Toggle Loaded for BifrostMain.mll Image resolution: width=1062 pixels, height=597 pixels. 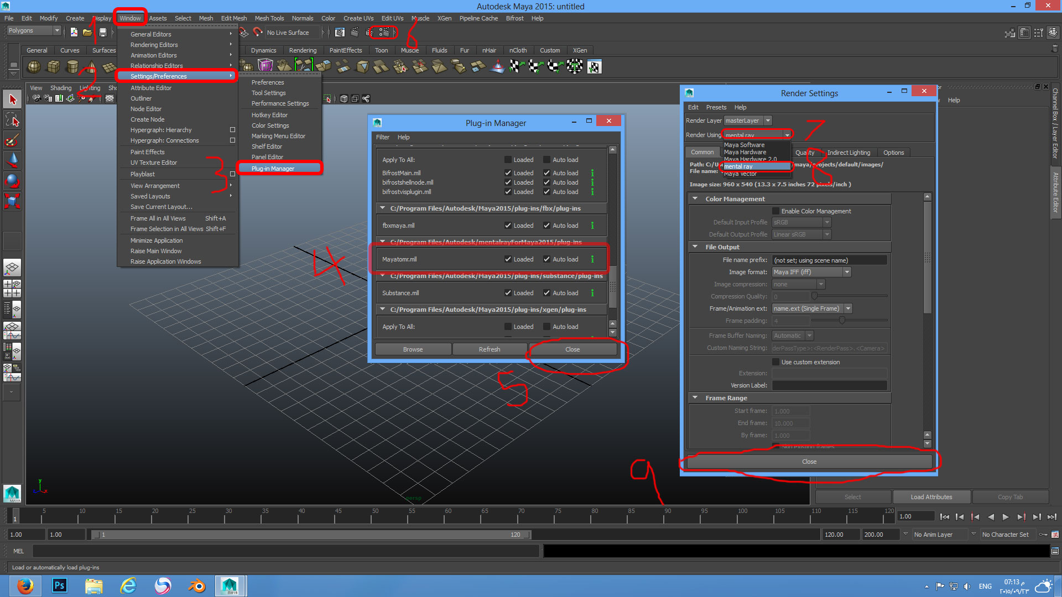tap(508, 173)
